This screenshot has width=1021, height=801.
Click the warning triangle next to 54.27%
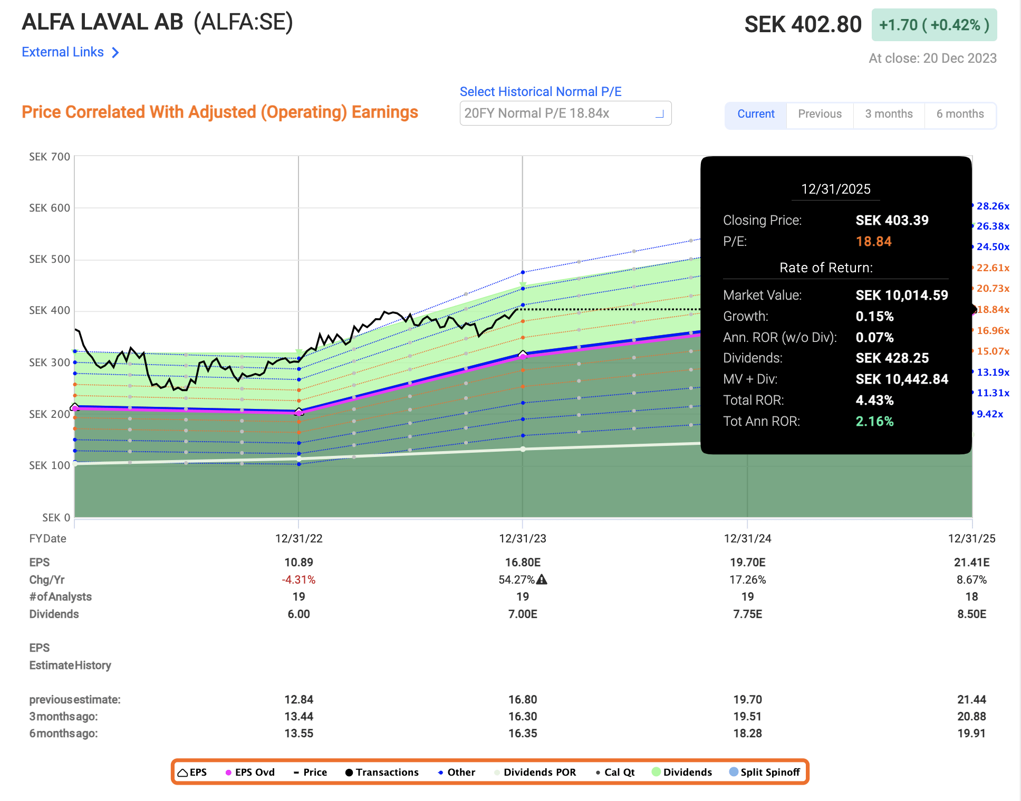[543, 579]
